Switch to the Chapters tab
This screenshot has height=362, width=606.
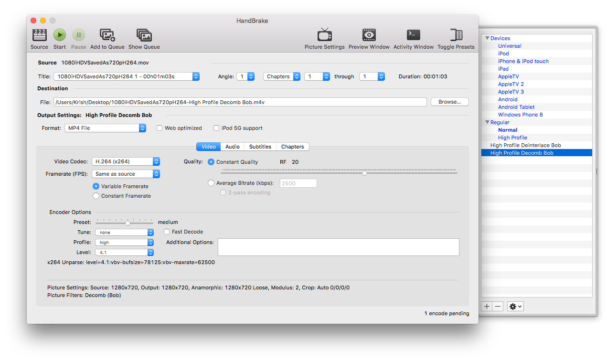click(x=292, y=147)
